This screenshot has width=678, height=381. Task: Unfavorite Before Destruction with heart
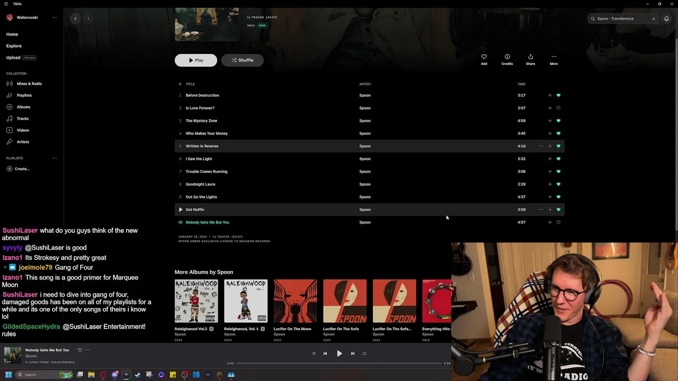coord(558,95)
